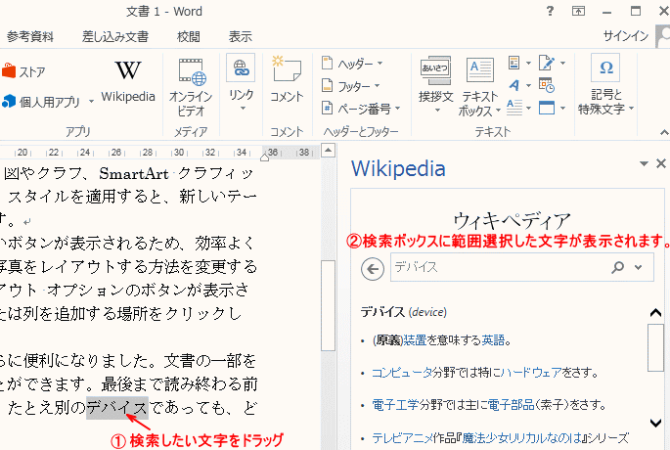Open the search box dropdown arrow

point(639,267)
